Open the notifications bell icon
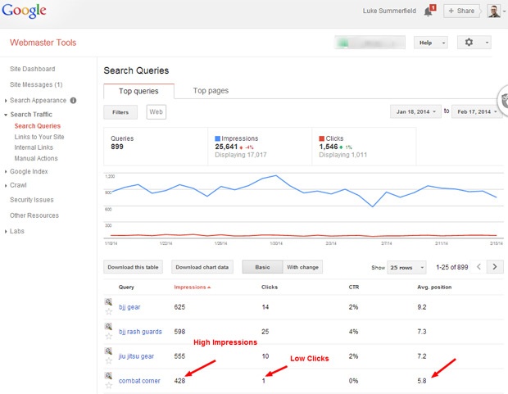 [429, 11]
